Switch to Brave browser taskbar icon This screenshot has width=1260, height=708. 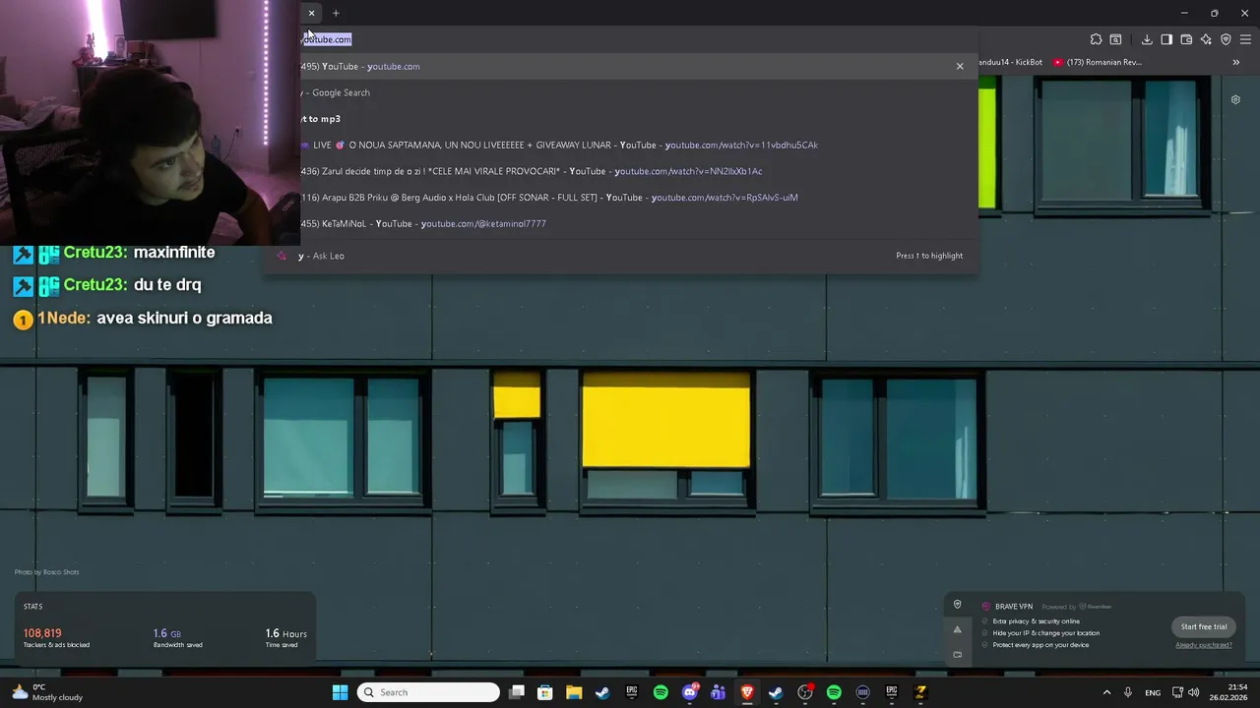(747, 692)
